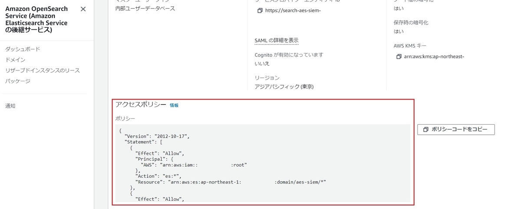Close the OpenSearch Service side navigation panel
The width and height of the screenshot is (521, 209).
tap(83, 9)
